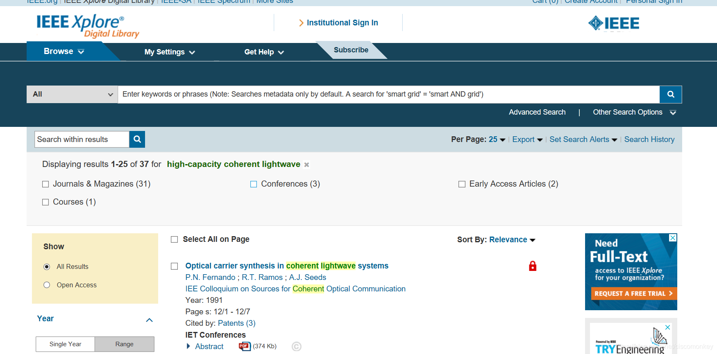The height and width of the screenshot is (354, 717).
Task: Open the Sort By Relevance dropdown
Action: (x=512, y=240)
